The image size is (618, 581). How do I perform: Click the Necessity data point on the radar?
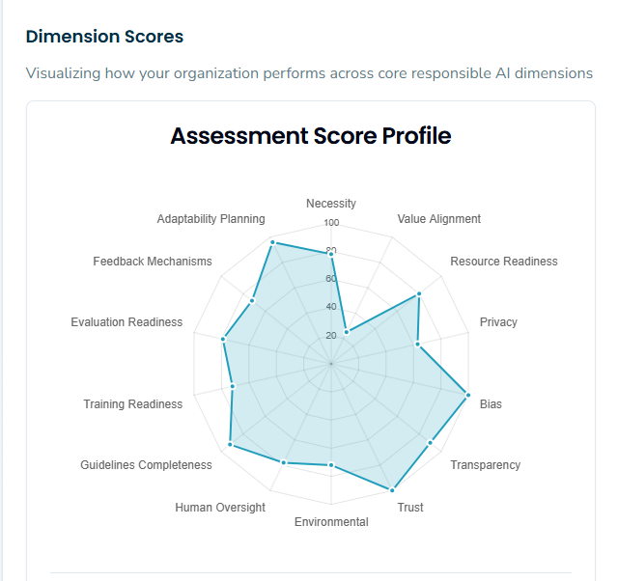tap(331, 253)
